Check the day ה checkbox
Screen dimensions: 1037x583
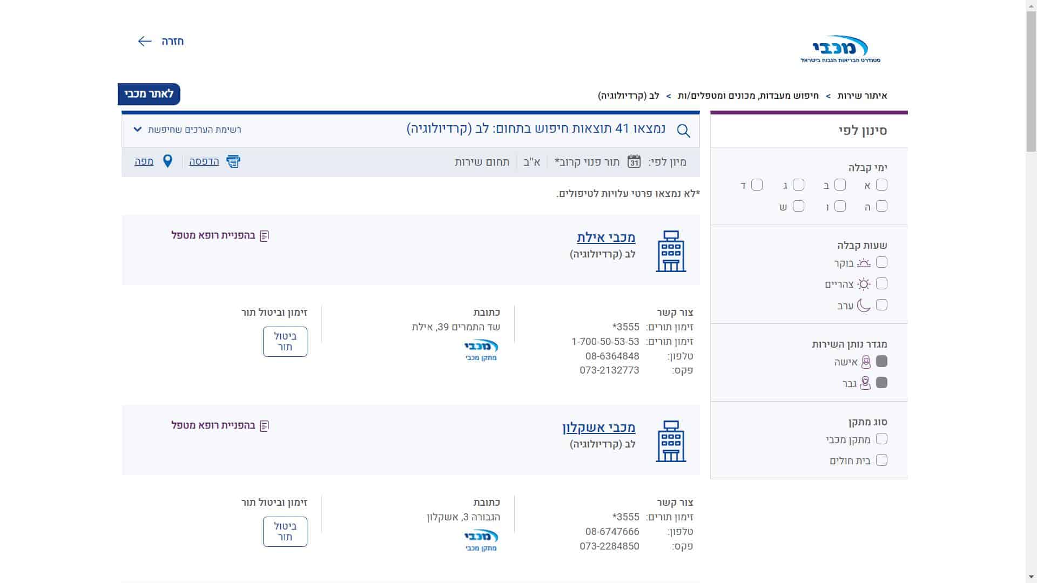881,206
